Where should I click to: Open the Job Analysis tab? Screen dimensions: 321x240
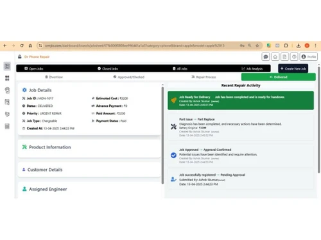252,68
